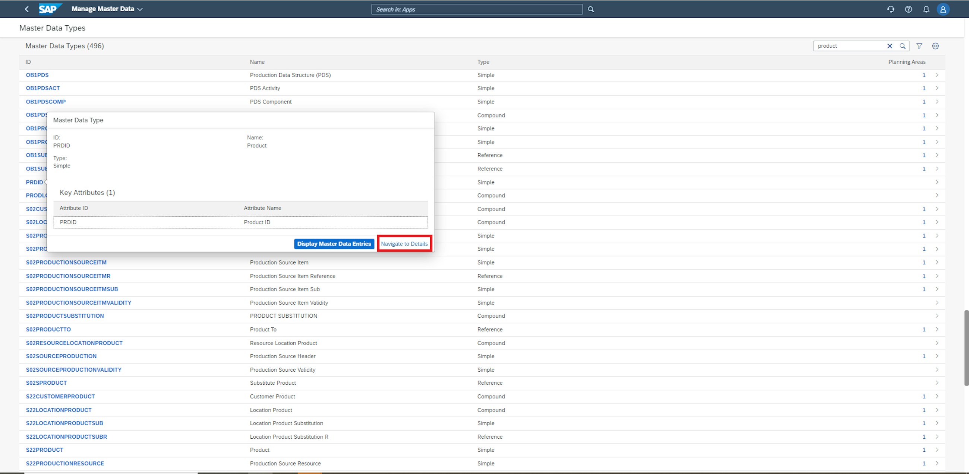Click the help question mark icon
969x474 pixels.
pos(909,9)
